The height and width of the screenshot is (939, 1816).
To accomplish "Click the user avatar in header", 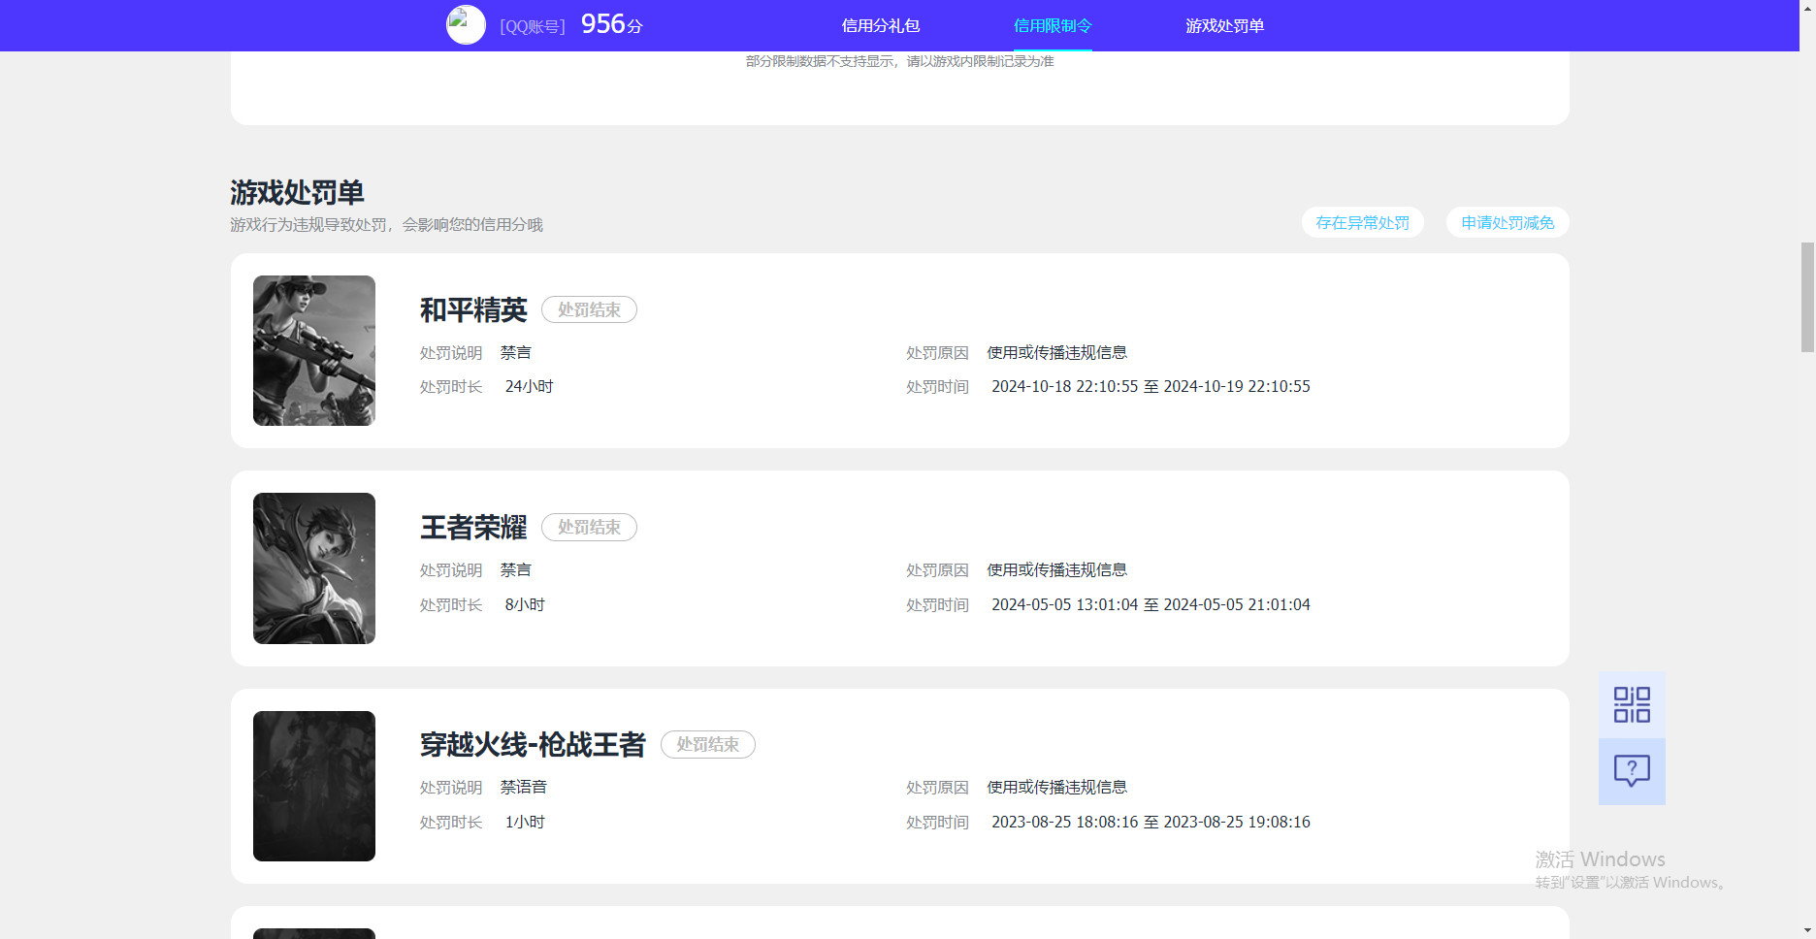I will click(x=466, y=25).
